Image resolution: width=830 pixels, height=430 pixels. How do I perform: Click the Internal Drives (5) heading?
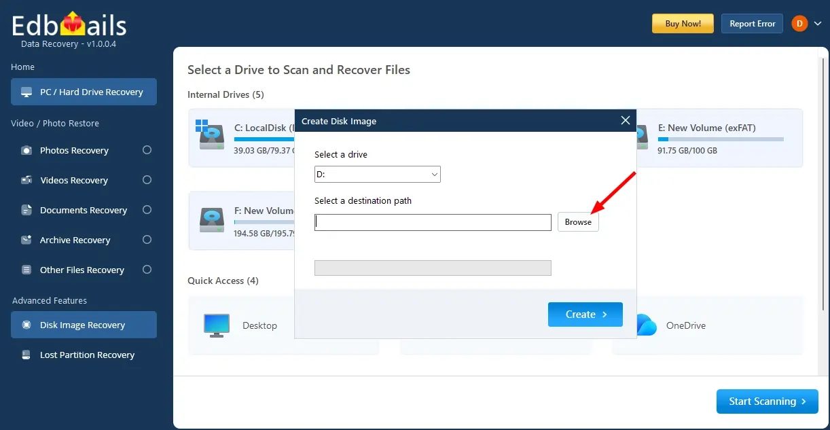point(225,94)
